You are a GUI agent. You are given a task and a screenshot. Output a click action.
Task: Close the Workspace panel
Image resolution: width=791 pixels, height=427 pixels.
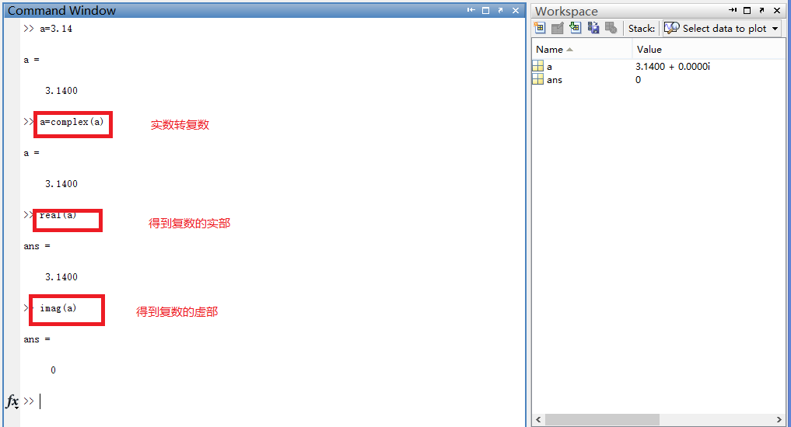(777, 10)
